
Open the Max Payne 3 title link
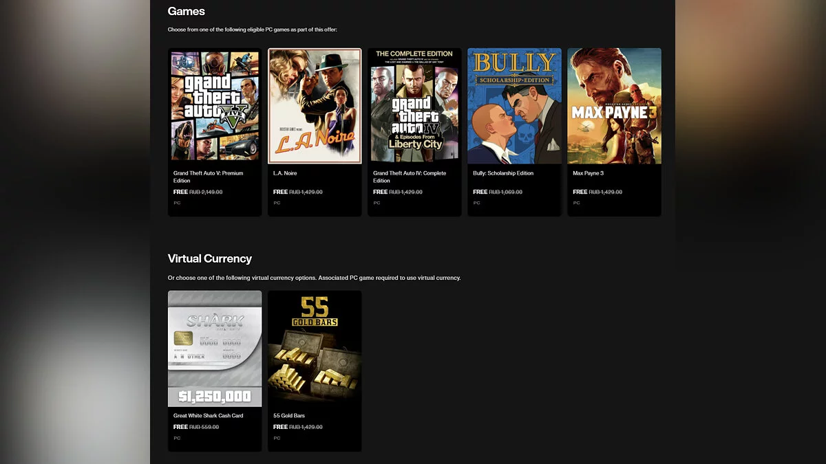[588, 173]
